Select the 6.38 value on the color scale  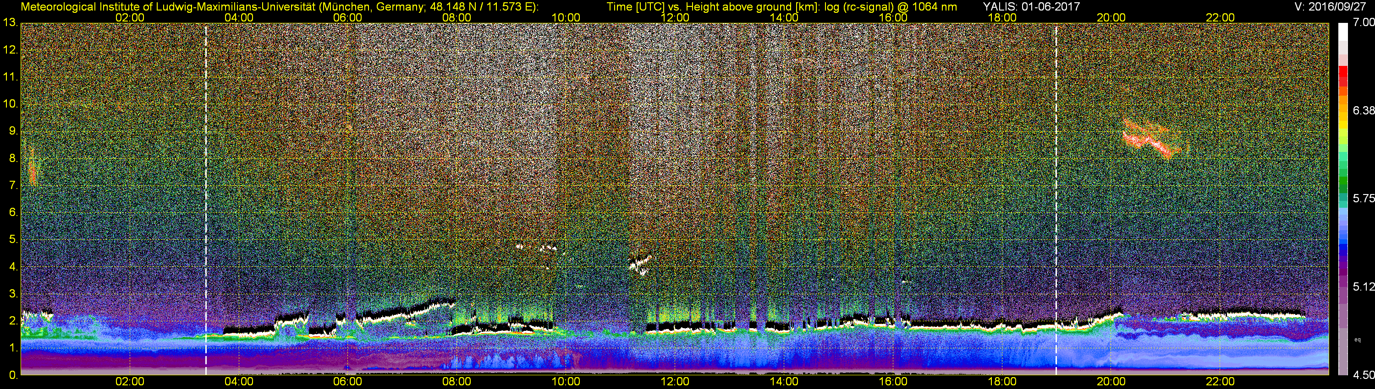click(1363, 110)
